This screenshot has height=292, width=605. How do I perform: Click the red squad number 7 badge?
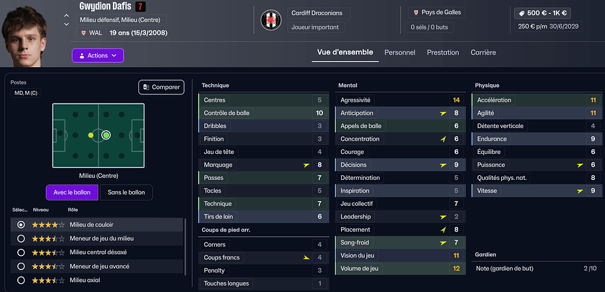(x=140, y=7)
